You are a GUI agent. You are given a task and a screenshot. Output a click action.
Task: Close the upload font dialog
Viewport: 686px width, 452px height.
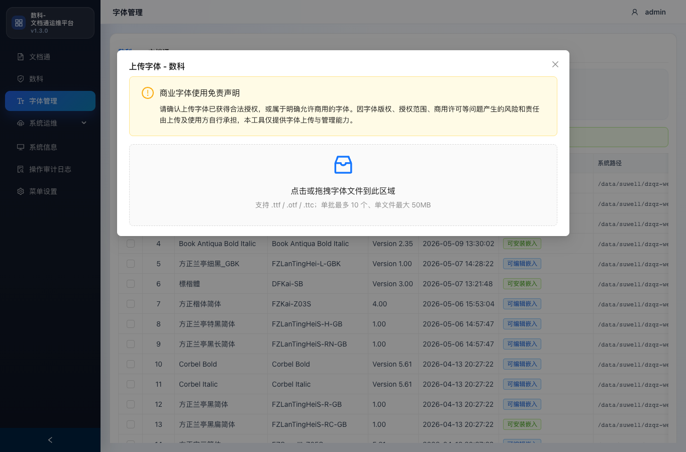point(555,64)
